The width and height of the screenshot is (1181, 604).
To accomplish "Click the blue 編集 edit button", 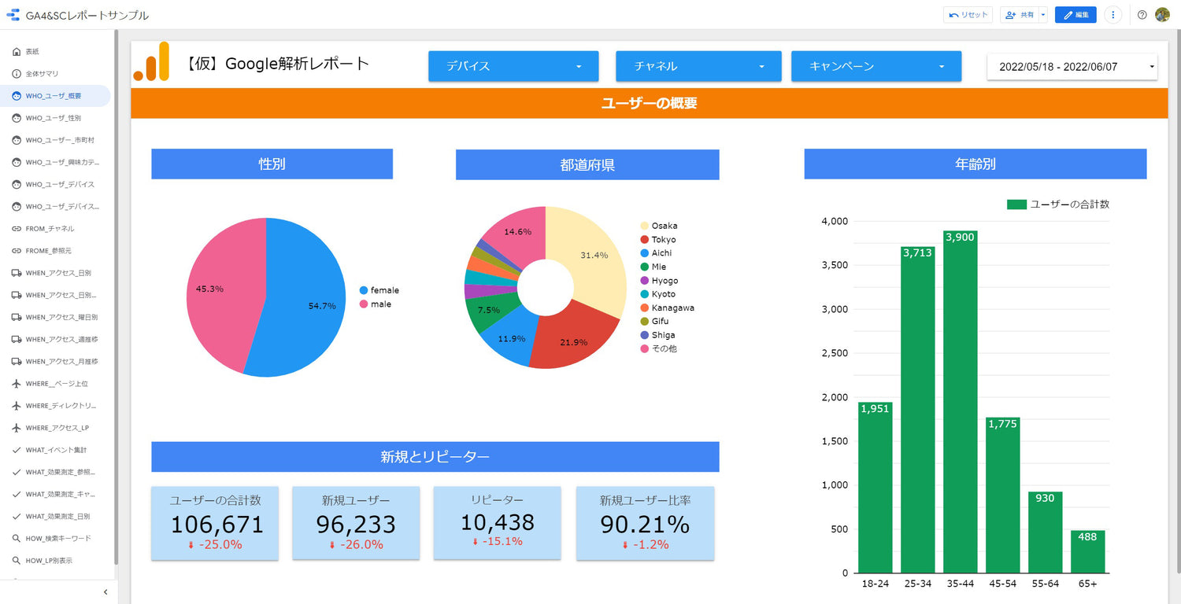I will click(x=1075, y=15).
